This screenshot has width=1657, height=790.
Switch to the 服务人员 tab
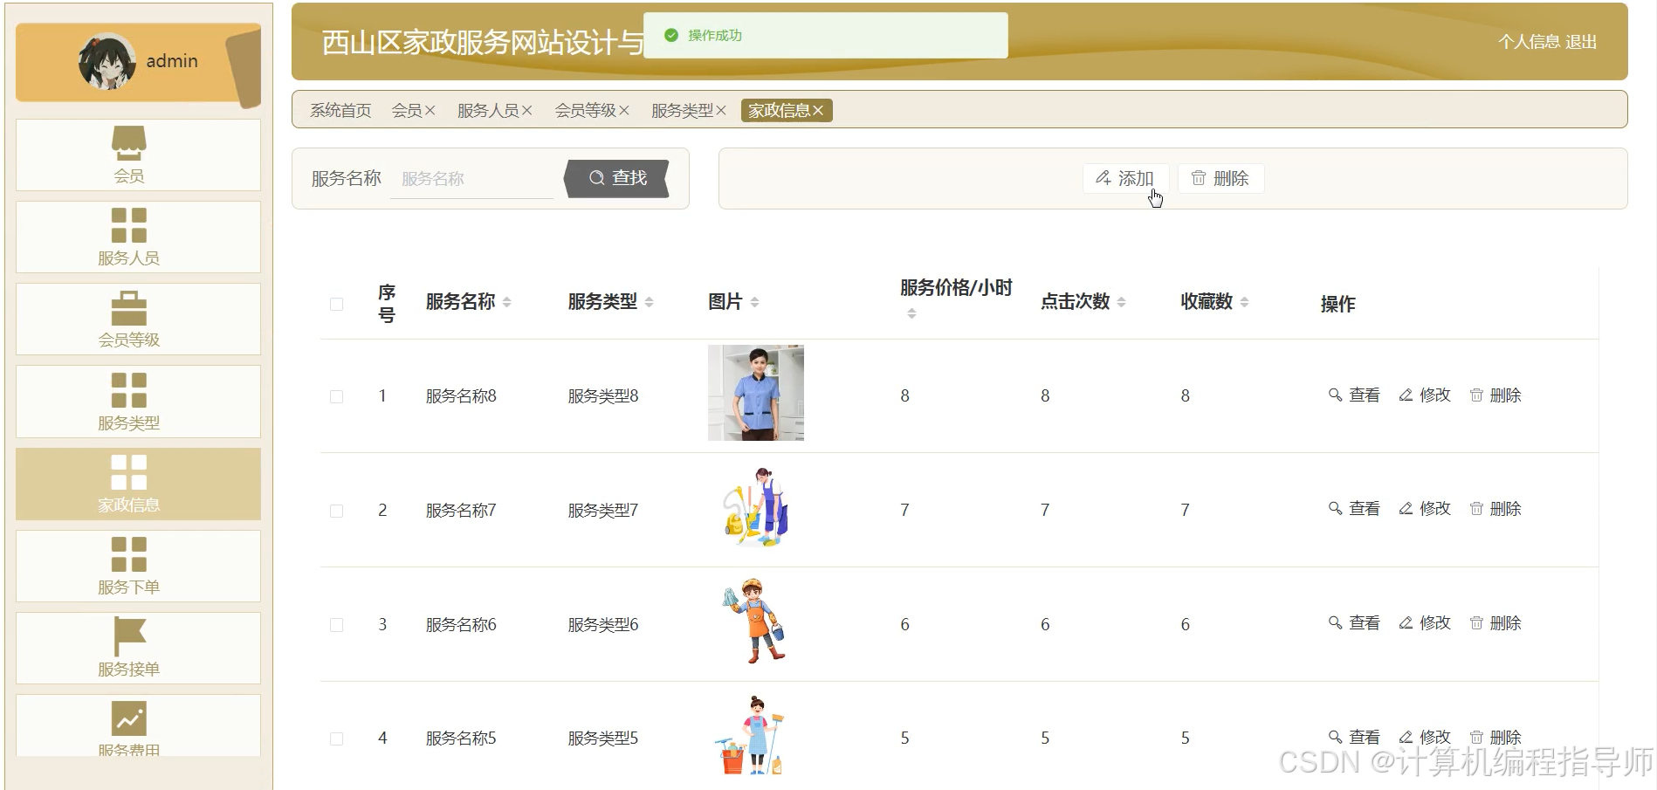[x=488, y=111]
